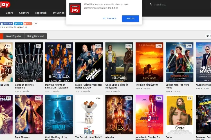The width and height of the screenshot is (211, 140).
Task: Click the Greta title link
Action: coord(169,137)
